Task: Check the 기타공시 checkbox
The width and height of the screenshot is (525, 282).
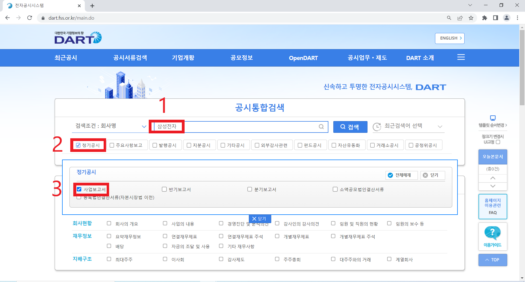Action: coord(223,145)
